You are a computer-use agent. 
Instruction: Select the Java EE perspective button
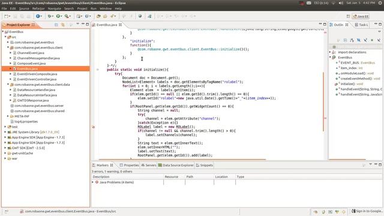[361, 16]
